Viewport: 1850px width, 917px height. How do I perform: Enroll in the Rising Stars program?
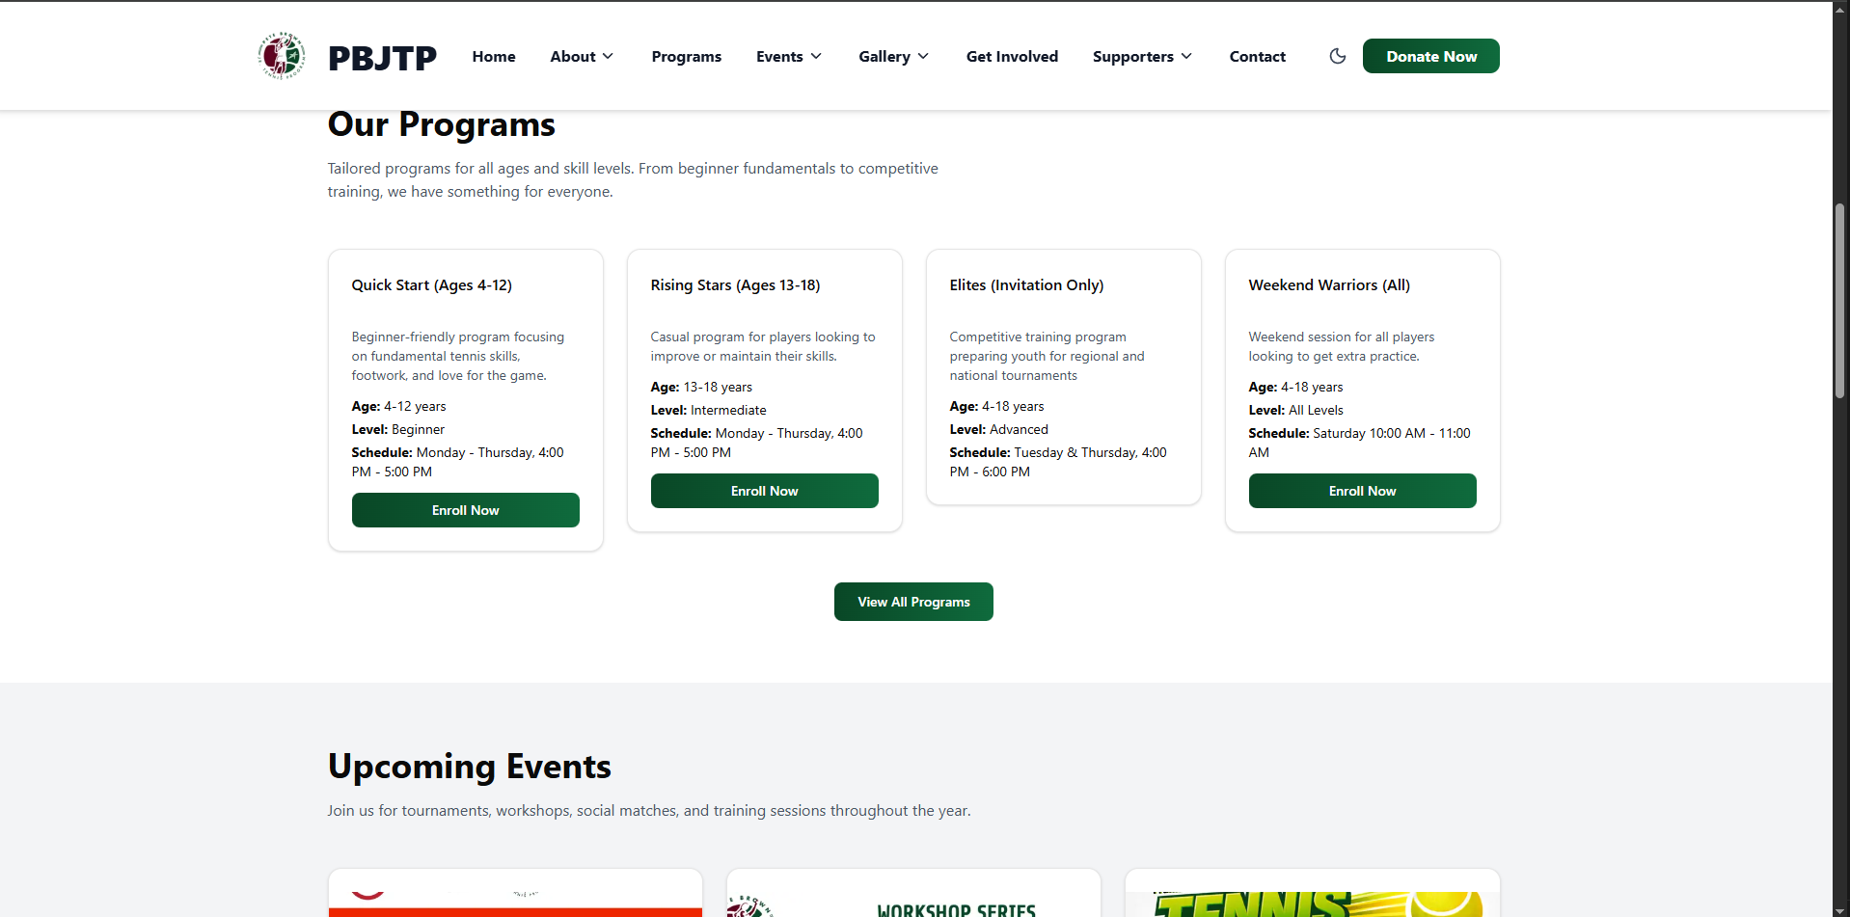tap(764, 490)
